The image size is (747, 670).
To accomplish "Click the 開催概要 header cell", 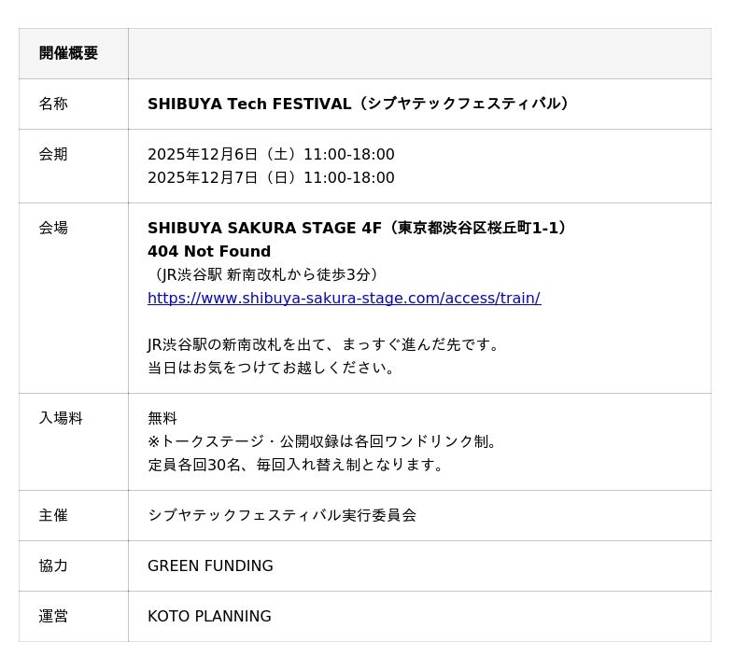I will click(x=68, y=53).
